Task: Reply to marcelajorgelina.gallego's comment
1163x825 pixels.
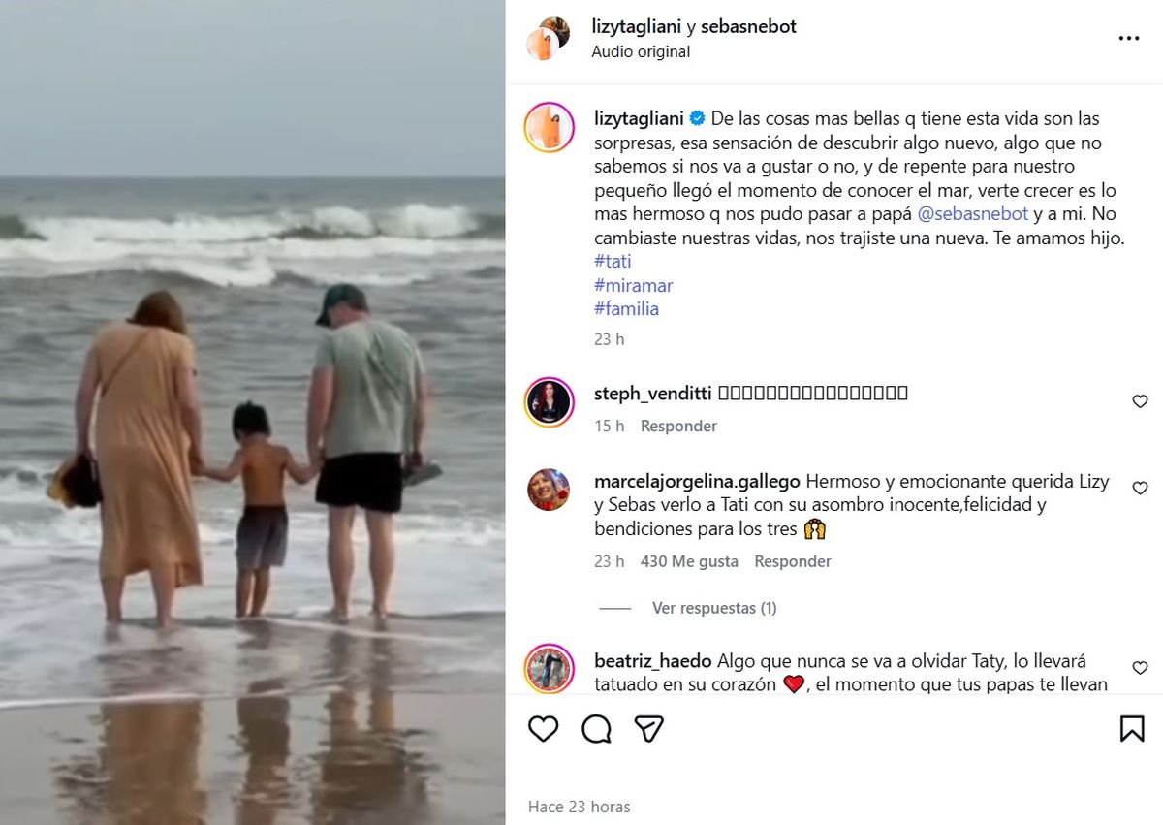Action: 792,561
